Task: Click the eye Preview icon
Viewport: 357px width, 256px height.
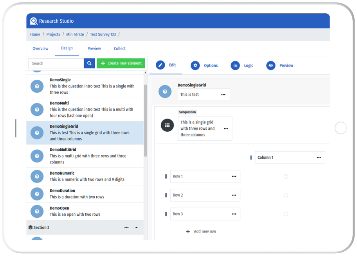Action: (271, 66)
